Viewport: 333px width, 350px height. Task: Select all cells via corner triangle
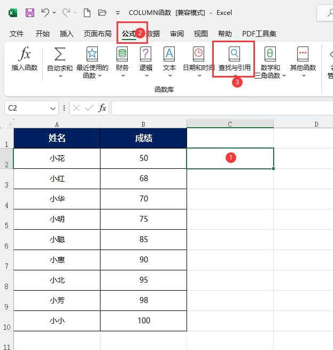(9, 124)
